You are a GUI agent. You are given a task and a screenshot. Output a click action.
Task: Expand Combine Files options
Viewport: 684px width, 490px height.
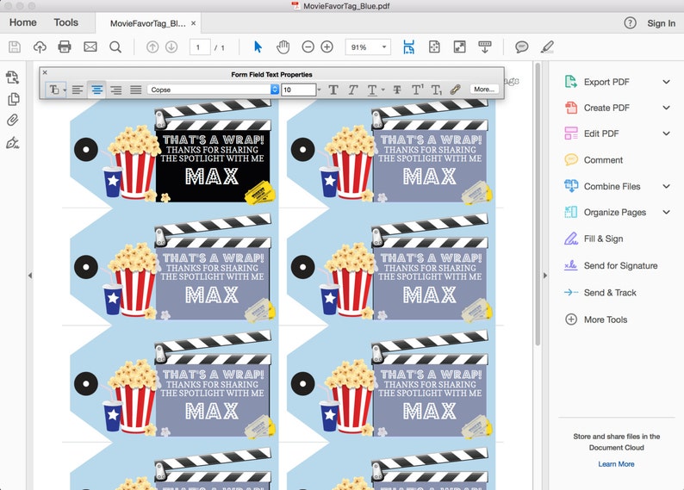(666, 186)
